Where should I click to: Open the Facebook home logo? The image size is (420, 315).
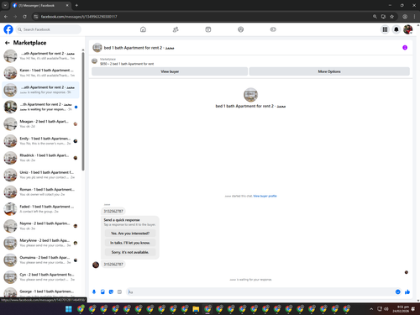pyautogui.click(x=8, y=29)
